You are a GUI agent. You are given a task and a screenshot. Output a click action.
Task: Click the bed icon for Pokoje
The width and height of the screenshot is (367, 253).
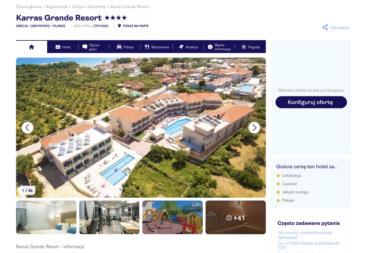[x=119, y=47]
